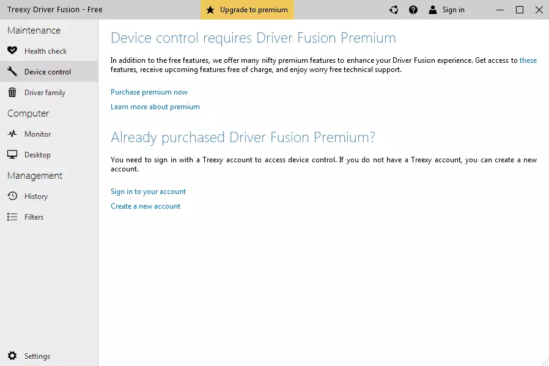Open help with the question mark icon
Image resolution: width=549 pixels, height=366 pixels.
coord(413,10)
